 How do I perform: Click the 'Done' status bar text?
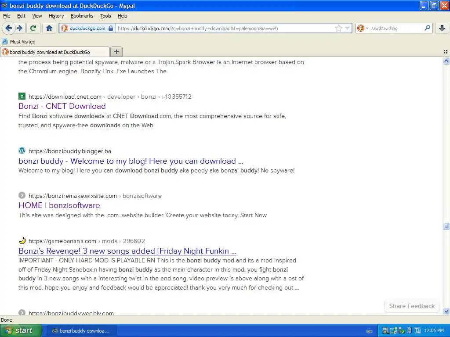tap(6, 320)
